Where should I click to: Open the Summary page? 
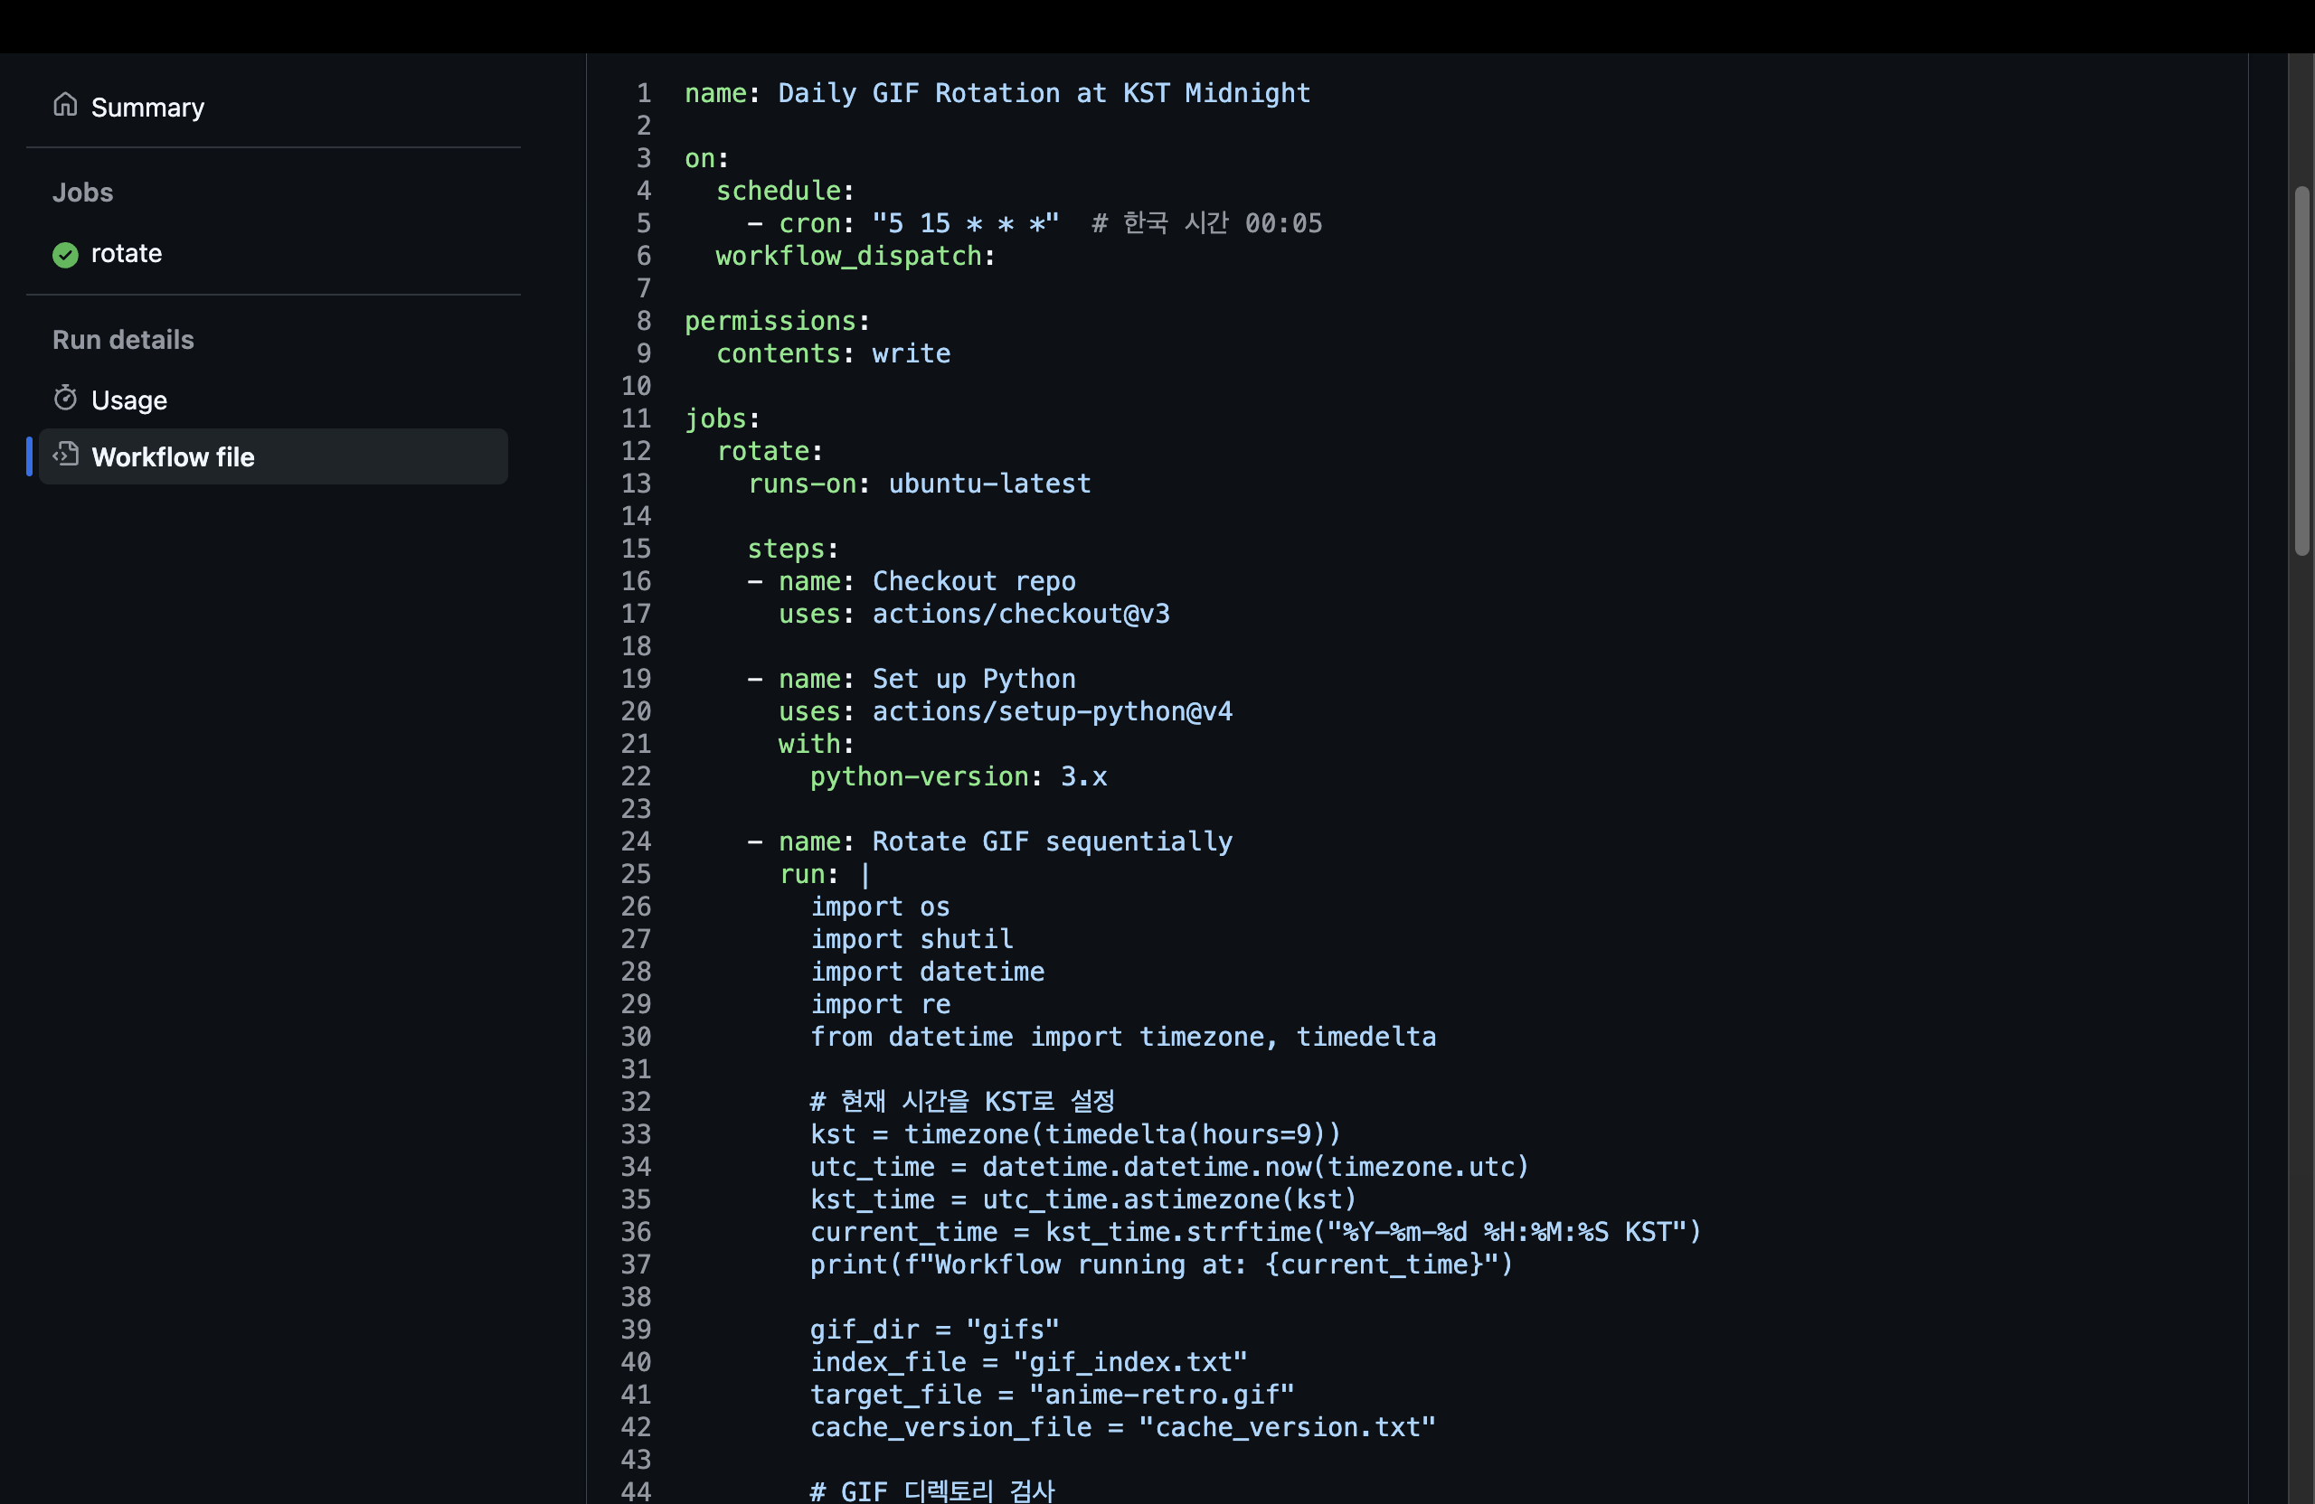146,107
